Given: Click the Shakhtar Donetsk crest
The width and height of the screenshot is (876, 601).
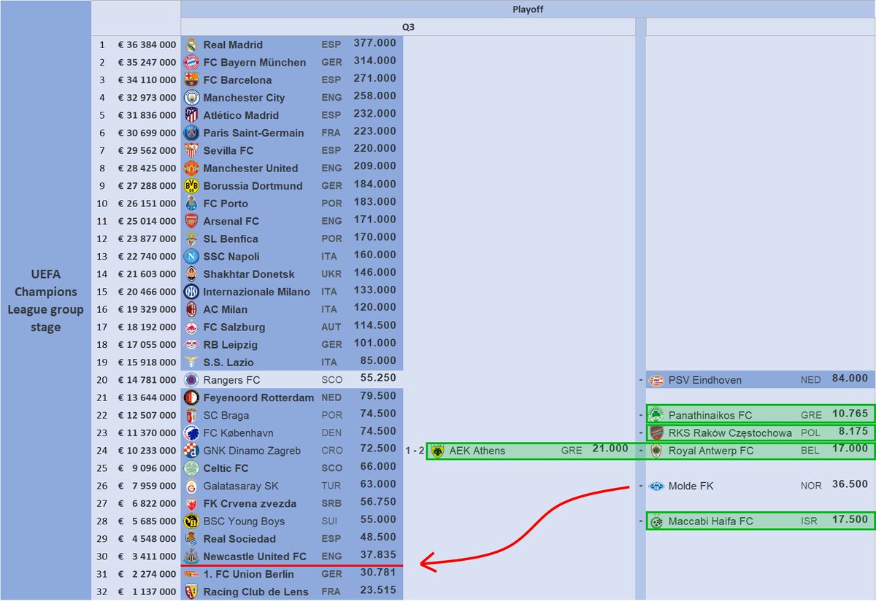Looking at the screenshot, I should pyautogui.click(x=191, y=274).
